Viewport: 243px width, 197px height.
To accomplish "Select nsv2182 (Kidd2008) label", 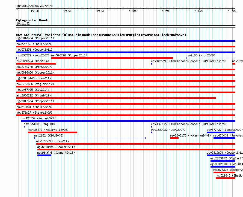I will click(x=49, y=135).
